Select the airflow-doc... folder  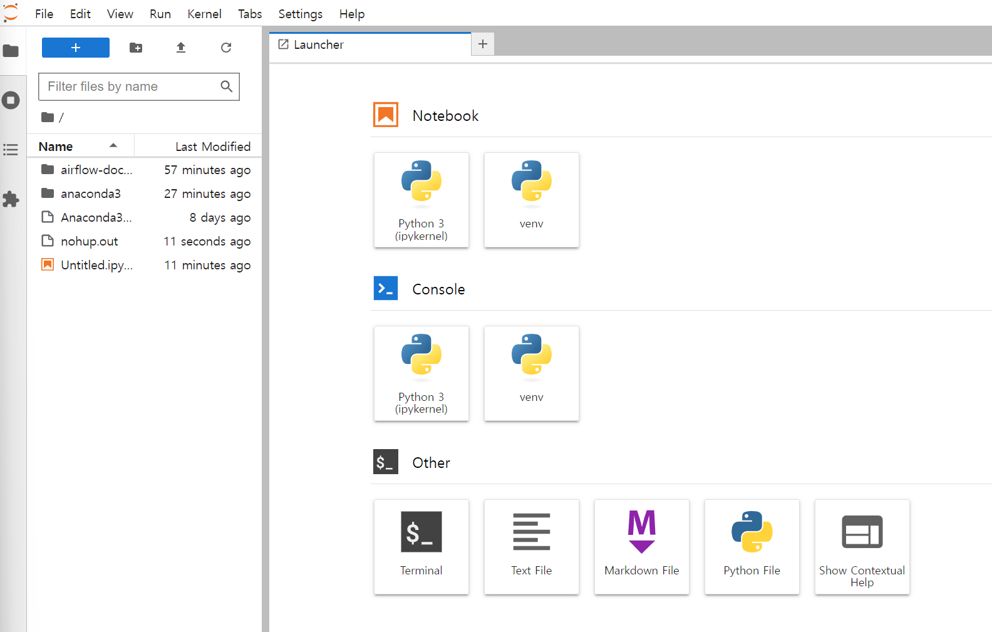click(x=145, y=170)
